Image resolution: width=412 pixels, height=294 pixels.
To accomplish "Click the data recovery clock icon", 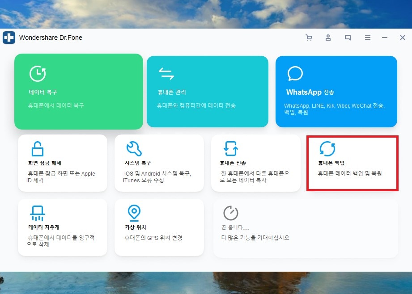I will (38, 73).
